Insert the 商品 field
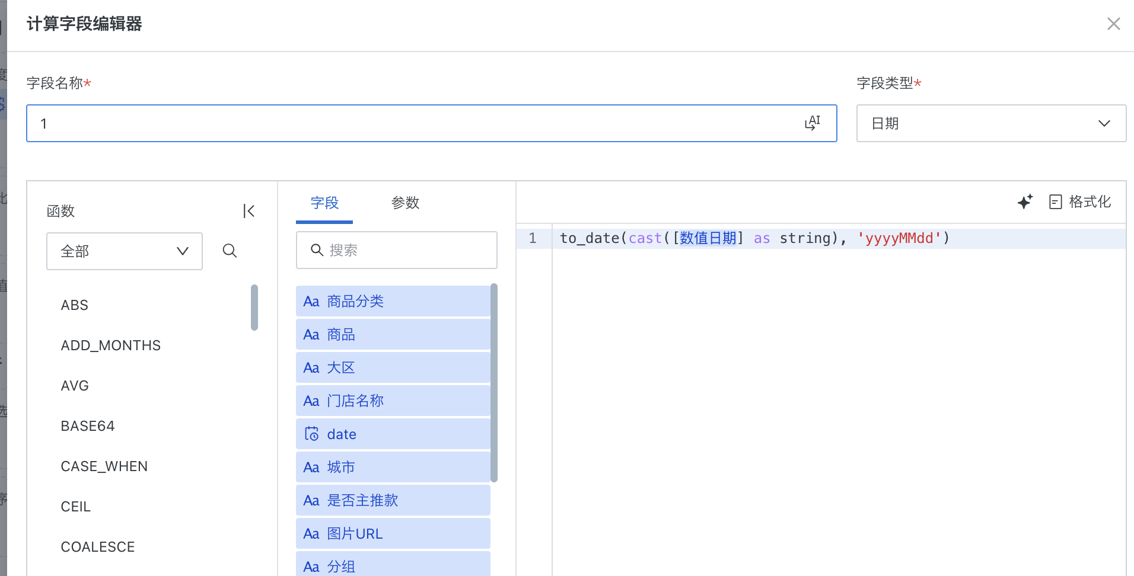Viewport: 1134px width, 576px height. [x=393, y=334]
